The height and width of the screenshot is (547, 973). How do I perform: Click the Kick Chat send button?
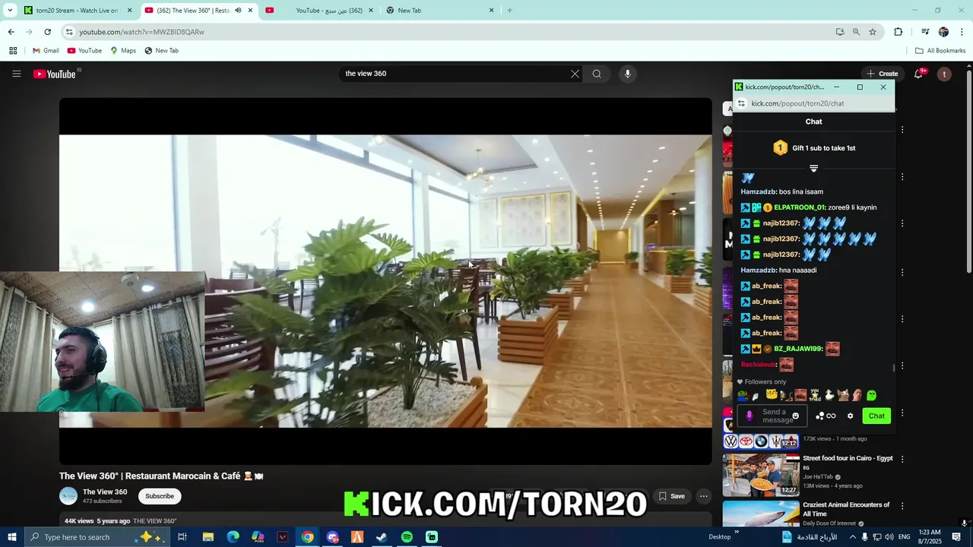(876, 416)
